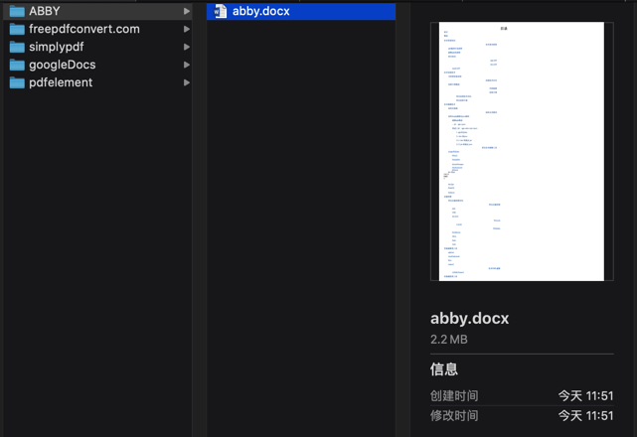This screenshot has height=437, width=637.
Task: Expand the freepdfconvert.com folder arrow
Action: point(187,29)
